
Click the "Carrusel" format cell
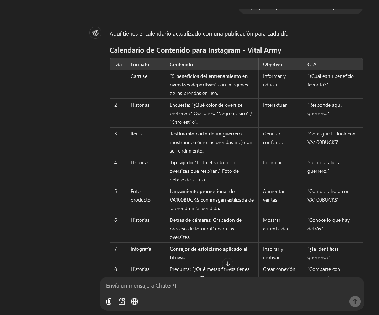point(140,76)
